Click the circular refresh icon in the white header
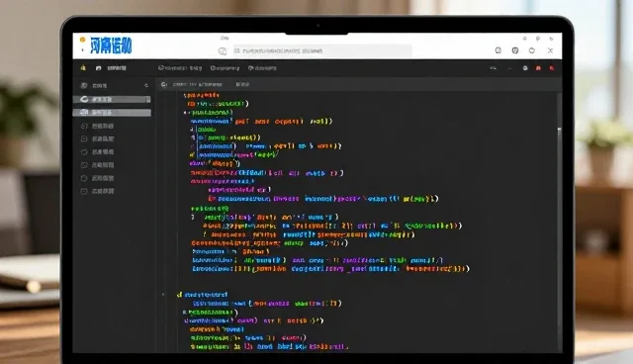The image size is (633, 364). 532,50
